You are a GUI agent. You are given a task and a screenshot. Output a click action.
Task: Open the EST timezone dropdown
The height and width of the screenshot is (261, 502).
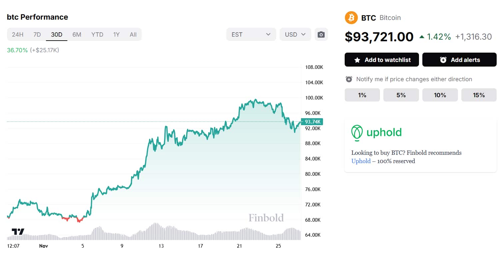[x=251, y=35]
